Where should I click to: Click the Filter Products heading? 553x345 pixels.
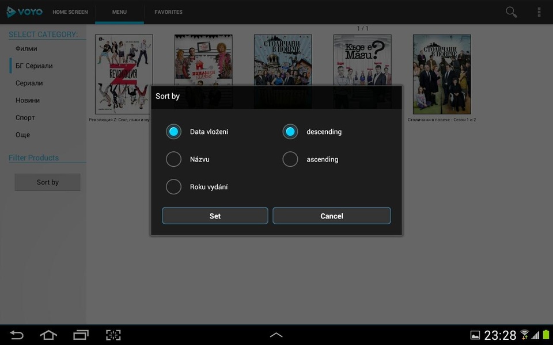(x=34, y=158)
